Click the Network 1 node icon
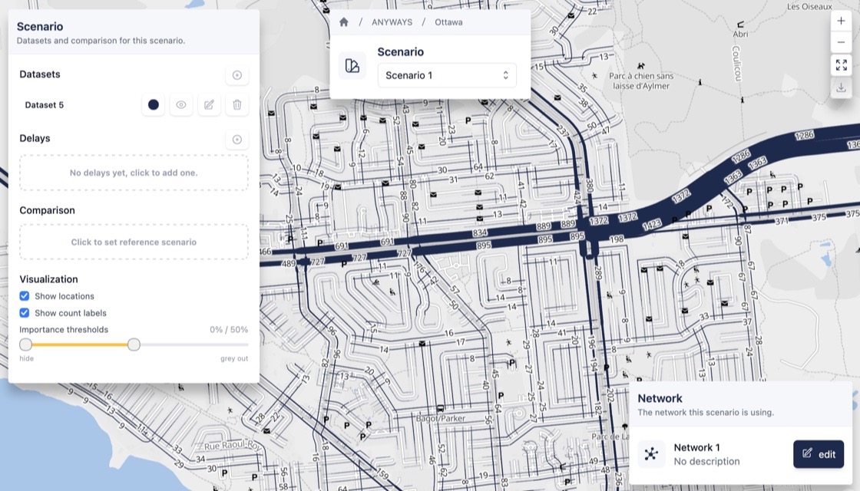The width and height of the screenshot is (860, 491). pyautogui.click(x=651, y=453)
